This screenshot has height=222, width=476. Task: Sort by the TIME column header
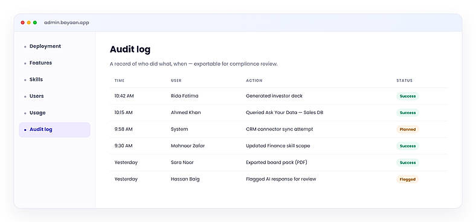[x=120, y=81]
